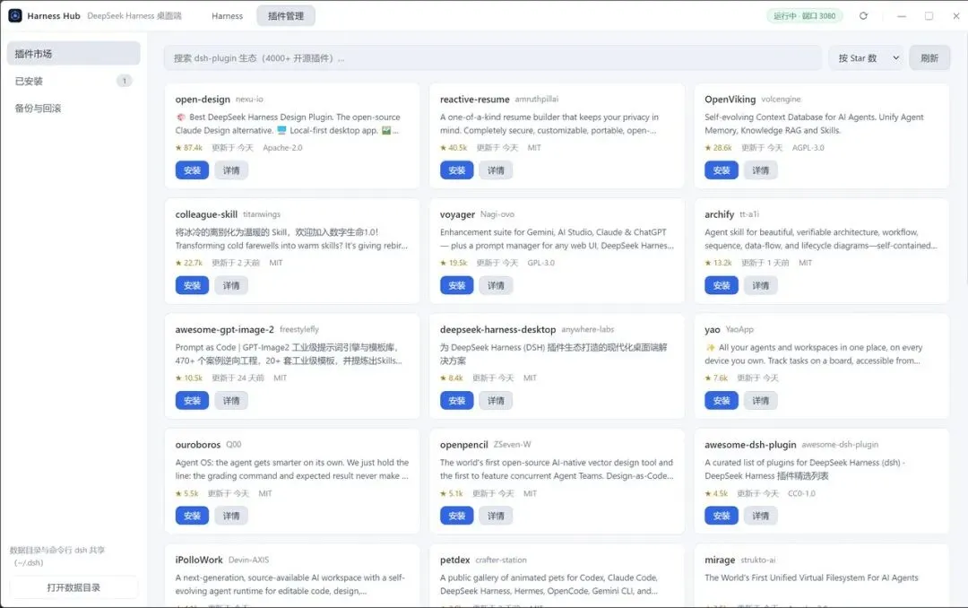Open 备份与回滚 in the sidebar
Screen dimensions: 968x608
(x=73, y=109)
